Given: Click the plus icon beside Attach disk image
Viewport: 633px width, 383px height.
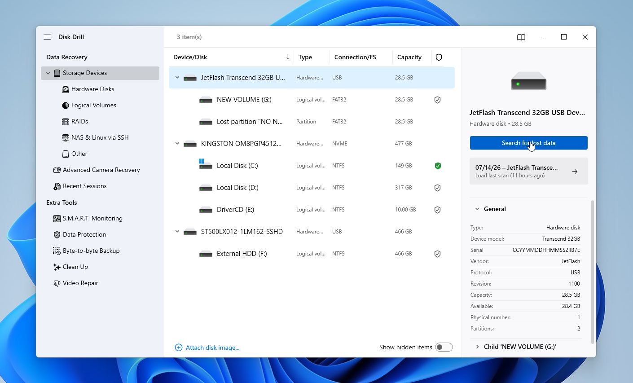Looking at the screenshot, I should (179, 347).
